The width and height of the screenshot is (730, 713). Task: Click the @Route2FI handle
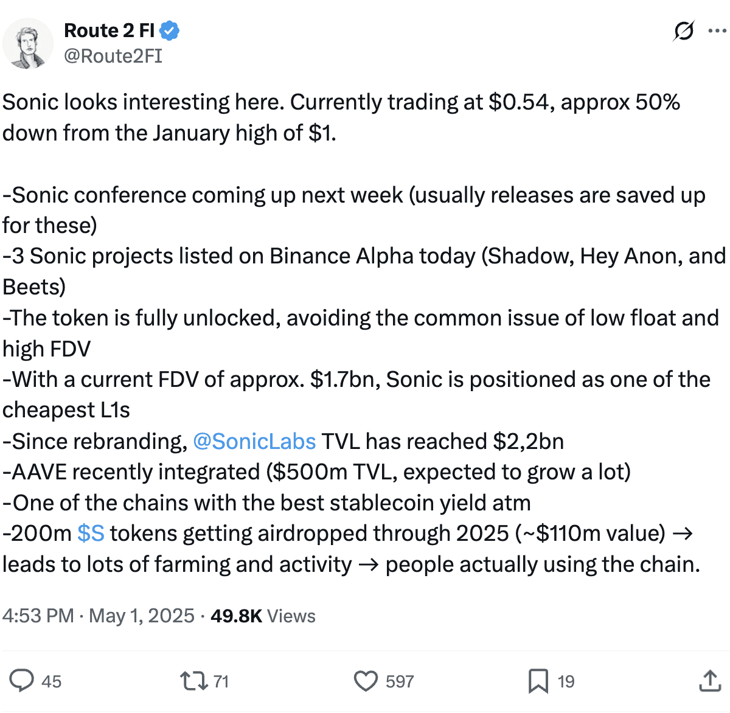tap(113, 56)
